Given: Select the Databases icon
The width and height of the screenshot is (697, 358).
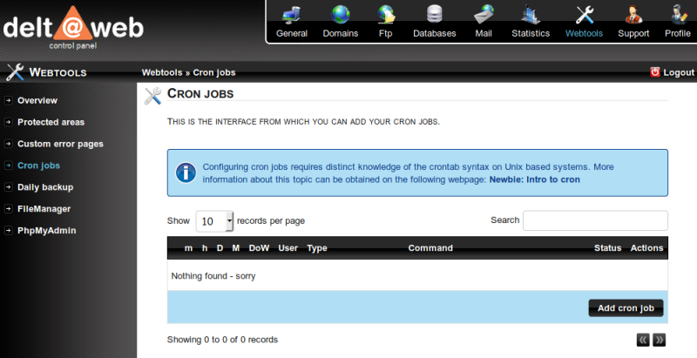Looking at the screenshot, I should click(x=434, y=16).
